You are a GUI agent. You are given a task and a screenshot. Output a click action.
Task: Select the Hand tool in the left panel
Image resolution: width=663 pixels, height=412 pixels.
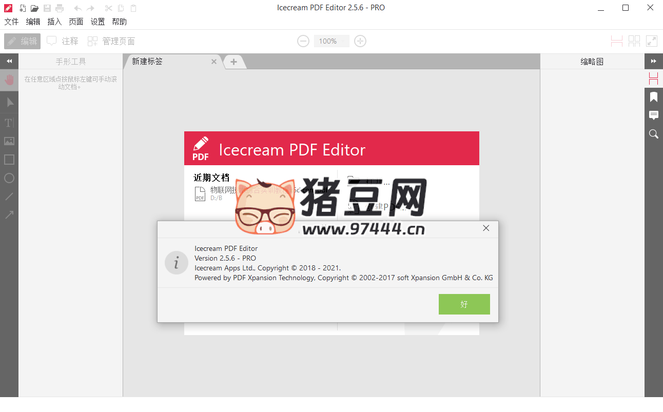(x=9, y=80)
